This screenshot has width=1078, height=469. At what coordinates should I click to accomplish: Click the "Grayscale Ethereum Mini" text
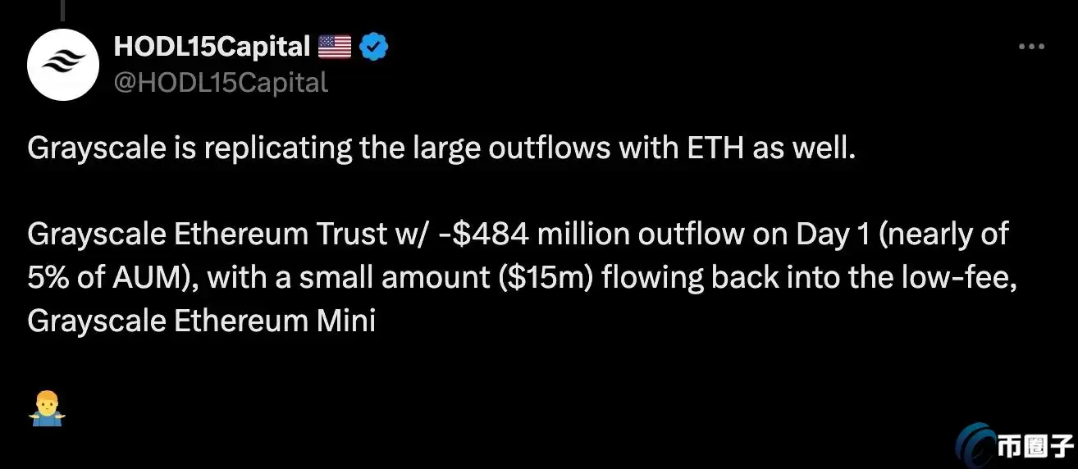coord(202,321)
